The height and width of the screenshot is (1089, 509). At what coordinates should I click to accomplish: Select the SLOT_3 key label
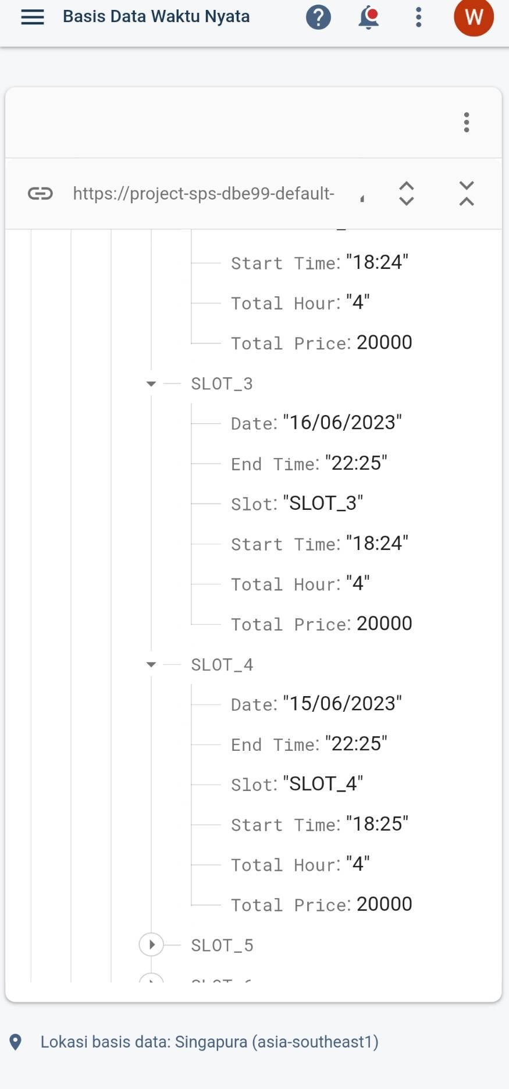(222, 384)
